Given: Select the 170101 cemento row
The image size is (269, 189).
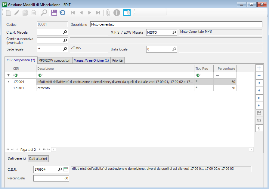Looking at the screenshot, I should (114, 88).
